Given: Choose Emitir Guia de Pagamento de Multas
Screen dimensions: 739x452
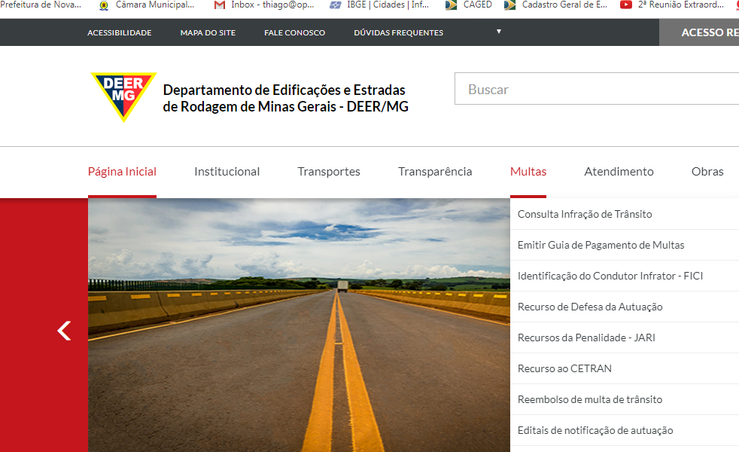Looking at the screenshot, I should (625, 245).
